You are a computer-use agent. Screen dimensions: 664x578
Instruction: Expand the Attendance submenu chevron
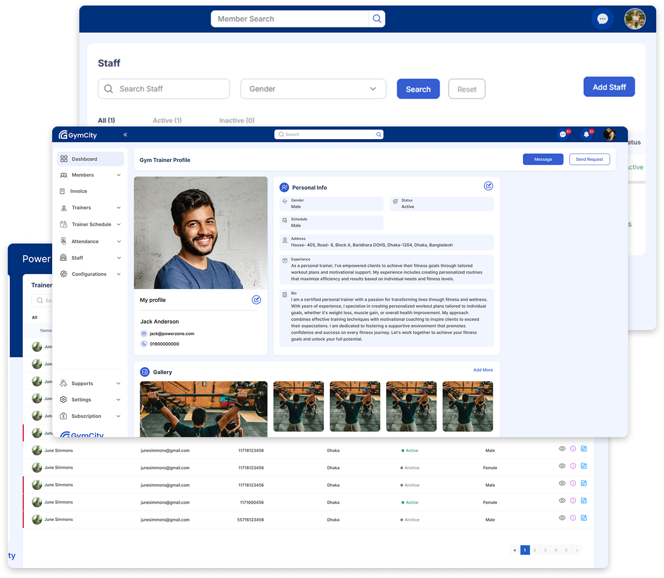(x=119, y=242)
